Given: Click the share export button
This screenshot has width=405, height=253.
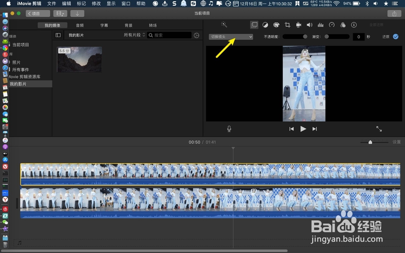Looking at the screenshot, I should tap(394, 14).
